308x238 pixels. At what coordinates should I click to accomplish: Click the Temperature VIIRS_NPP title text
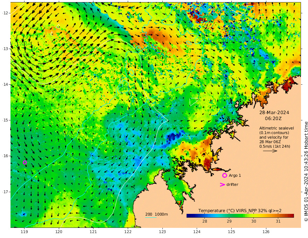[240, 210]
